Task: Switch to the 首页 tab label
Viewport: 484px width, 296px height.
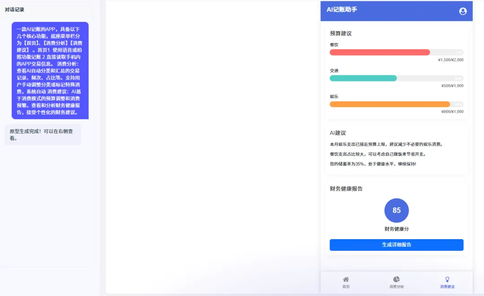Action: pyautogui.click(x=346, y=287)
